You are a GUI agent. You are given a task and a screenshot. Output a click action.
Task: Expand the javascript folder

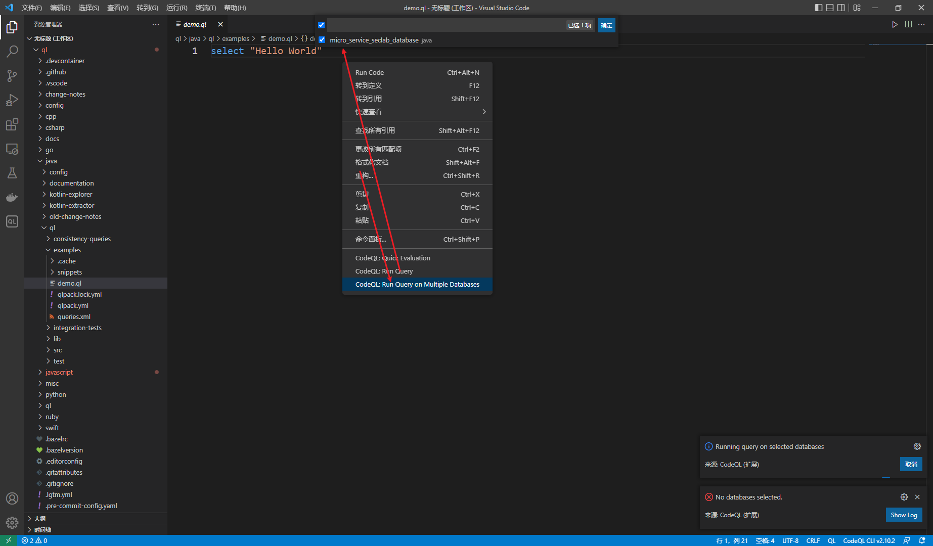coord(59,372)
